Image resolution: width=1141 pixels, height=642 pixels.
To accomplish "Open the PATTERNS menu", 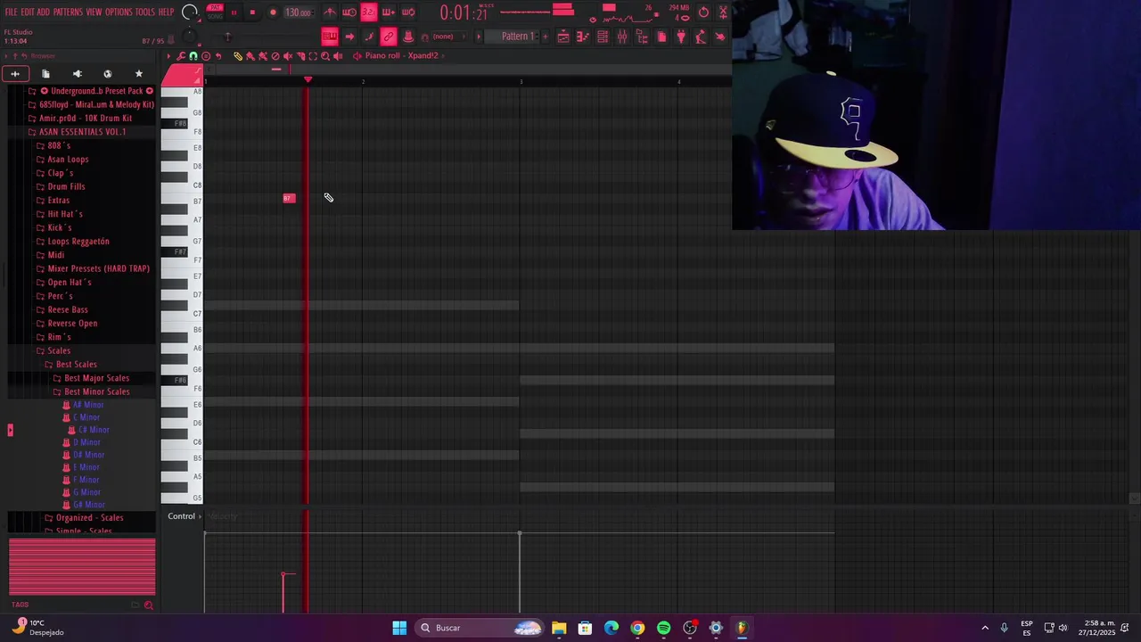I will pos(68,12).
